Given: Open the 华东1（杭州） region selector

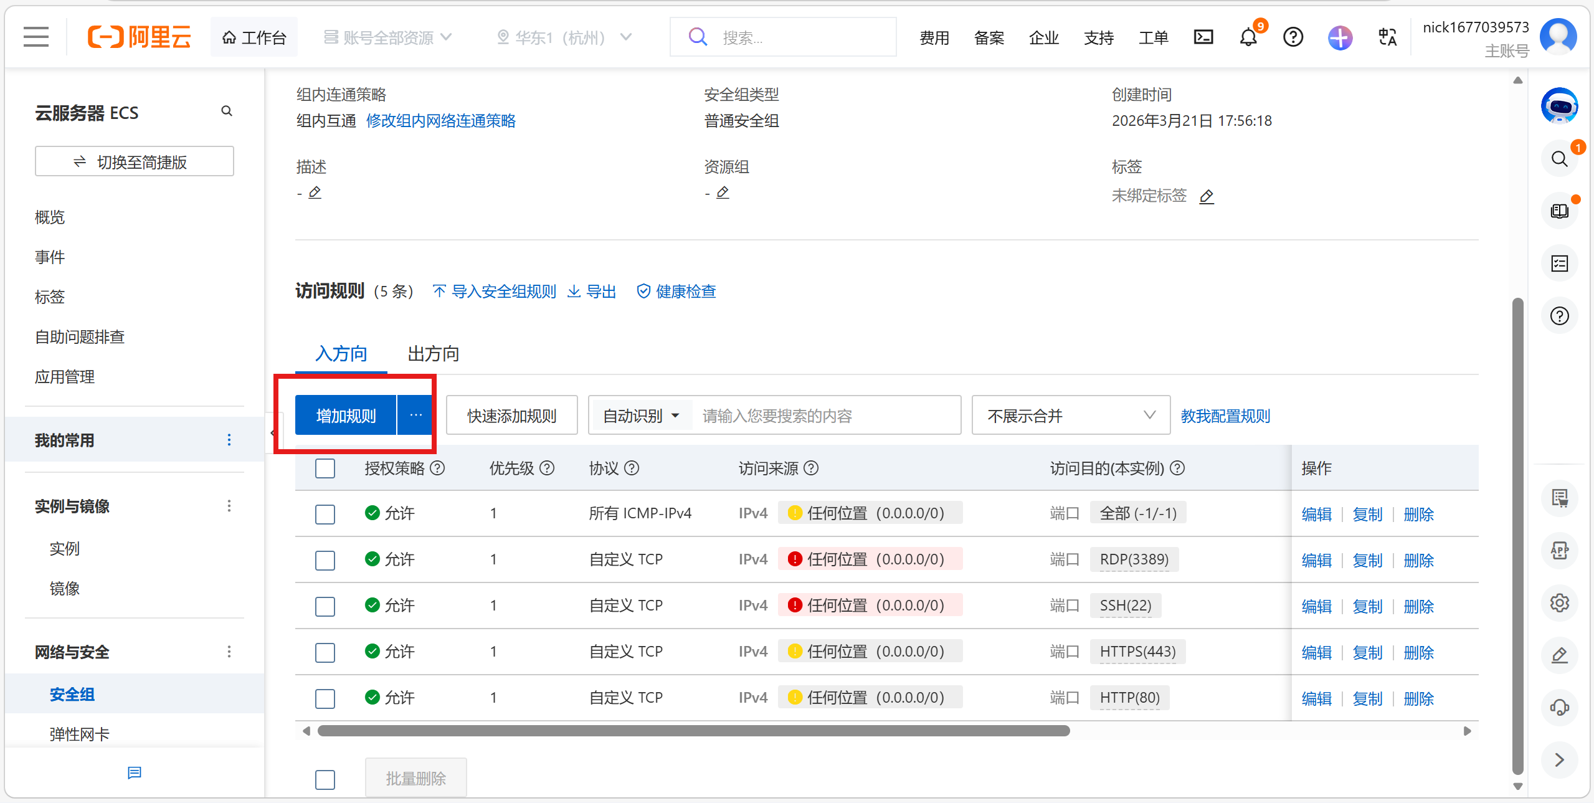Looking at the screenshot, I should coord(564,37).
